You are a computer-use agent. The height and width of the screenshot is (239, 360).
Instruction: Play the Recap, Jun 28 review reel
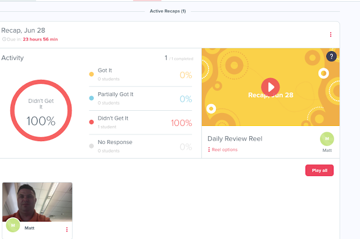[x=270, y=87]
